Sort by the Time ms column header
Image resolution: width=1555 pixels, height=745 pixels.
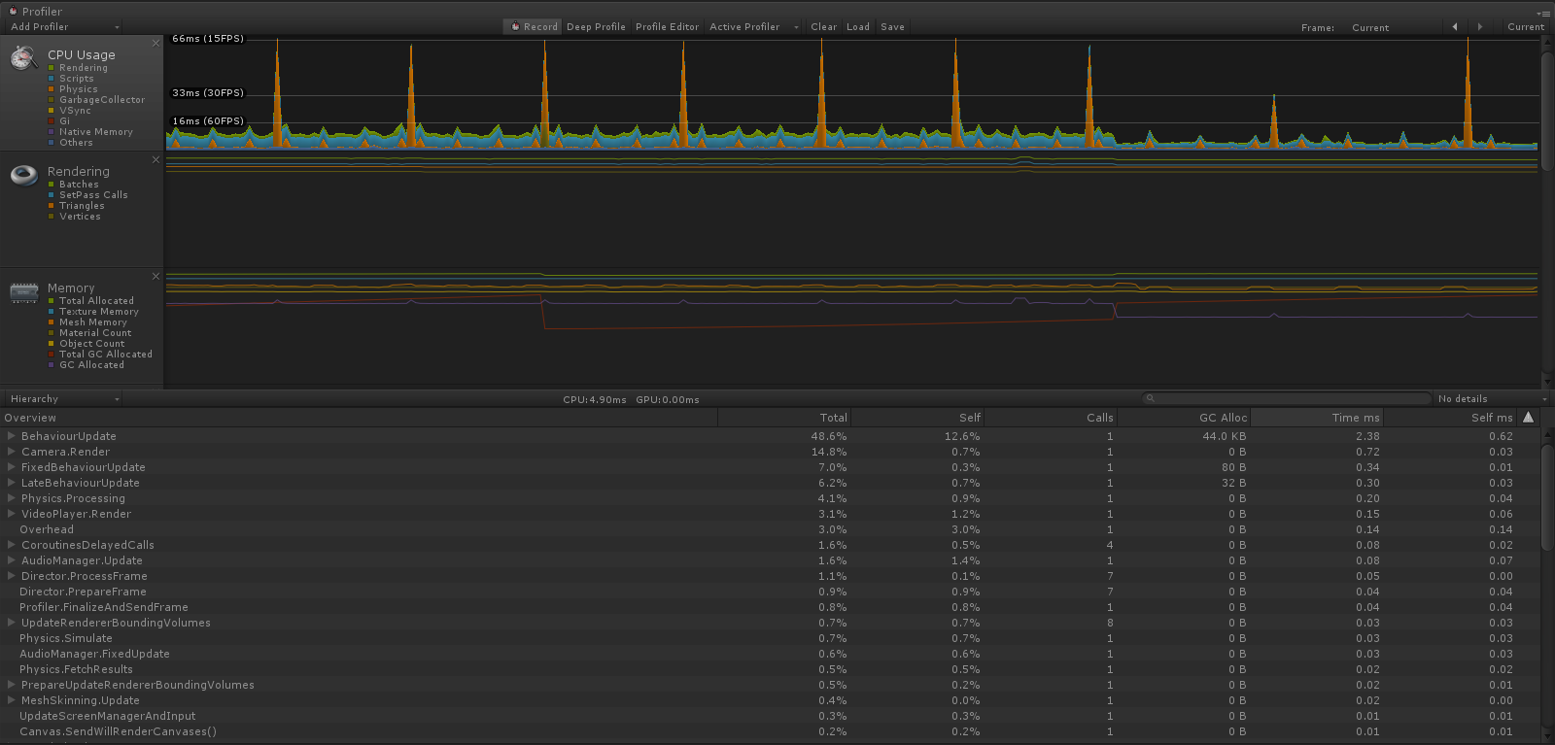pyautogui.click(x=1317, y=418)
